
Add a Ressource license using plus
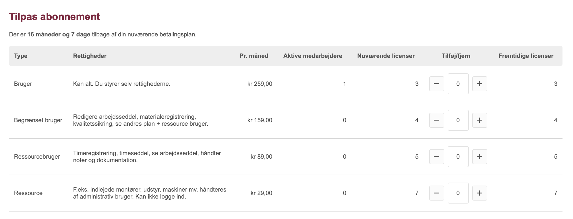tap(479, 193)
